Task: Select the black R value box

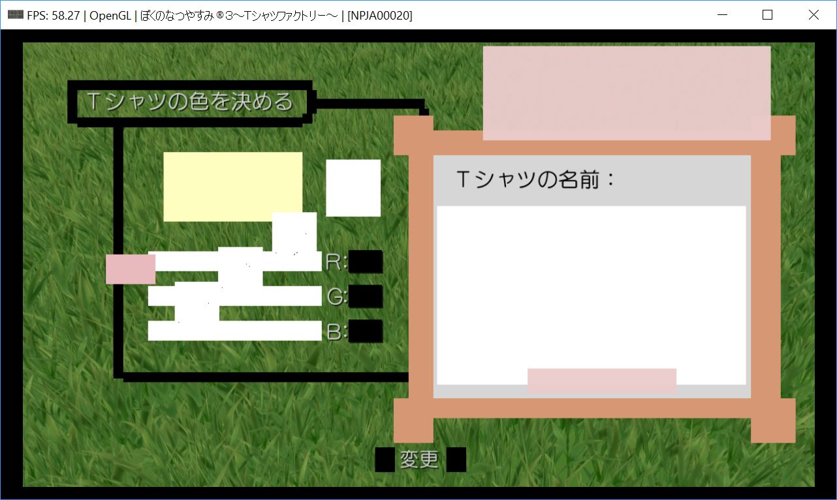Action: [366, 261]
